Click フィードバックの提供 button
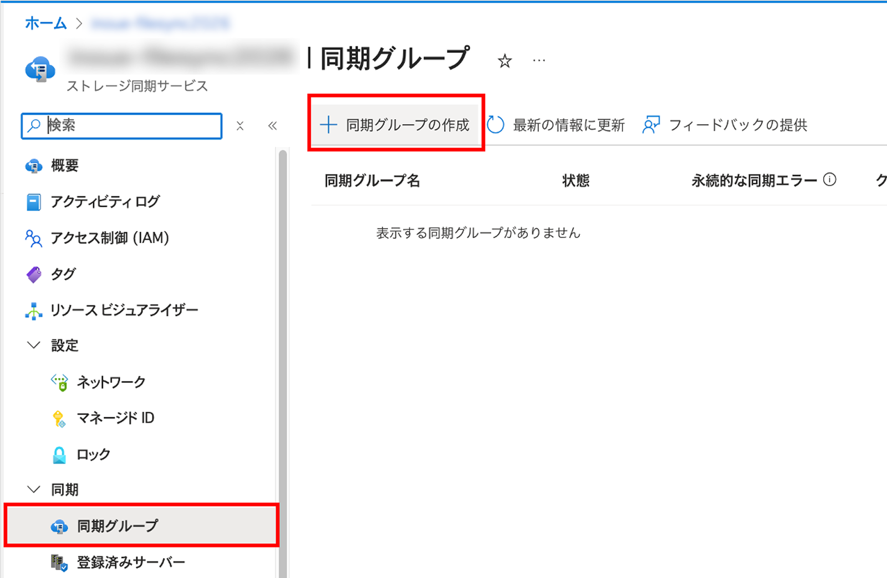 click(x=725, y=125)
